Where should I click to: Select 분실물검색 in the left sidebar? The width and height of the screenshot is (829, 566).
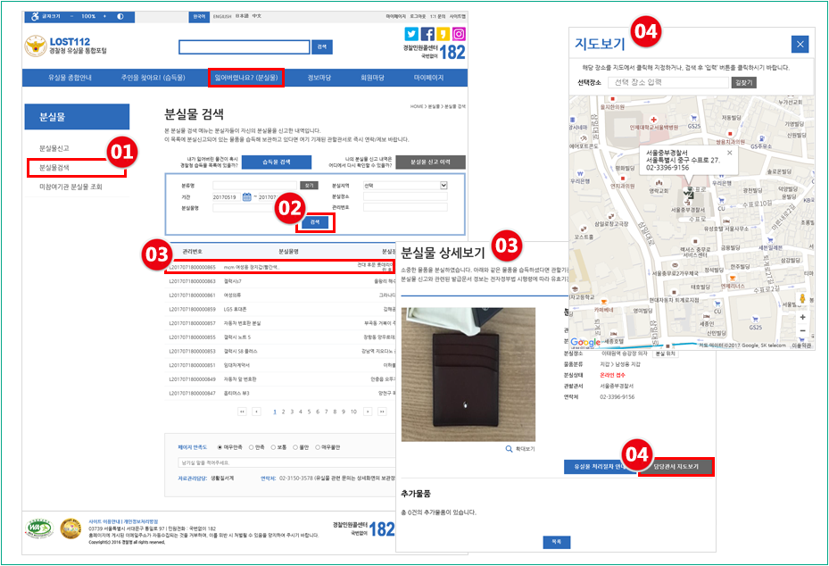click(x=54, y=168)
